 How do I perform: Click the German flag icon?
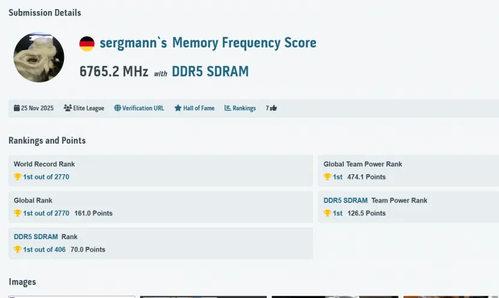[87, 43]
